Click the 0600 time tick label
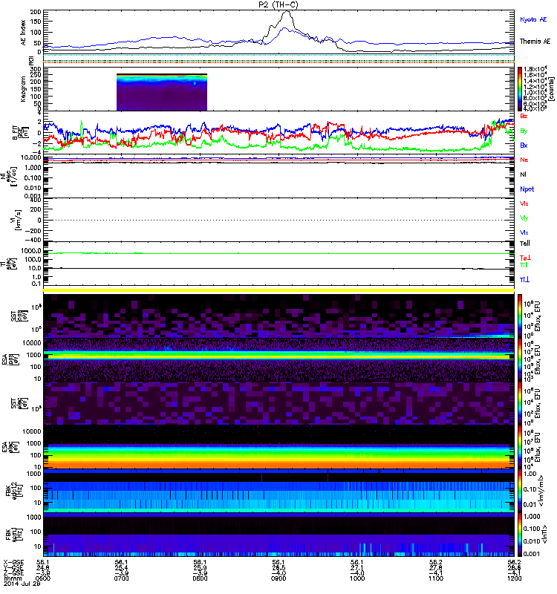The height and width of the screenshot is (594, 557). coord(43,578)
